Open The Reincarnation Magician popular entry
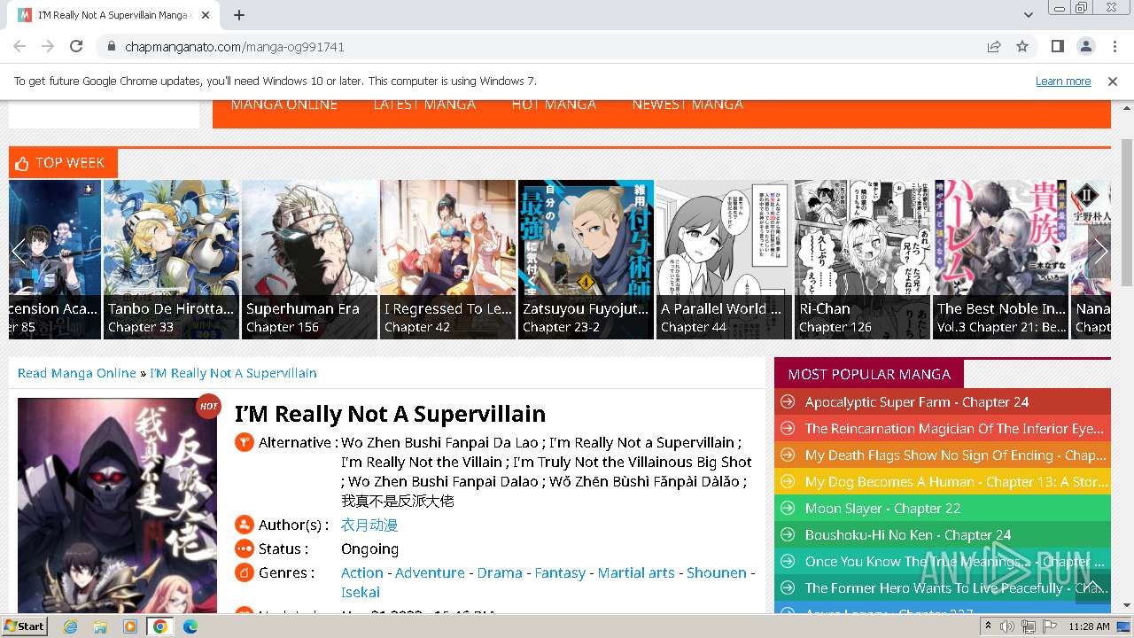1134x638 pixels. tap(954, 428)
